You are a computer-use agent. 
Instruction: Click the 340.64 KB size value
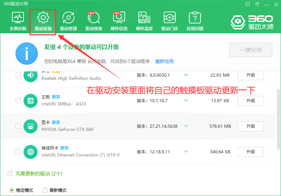[x=220, y=152]
